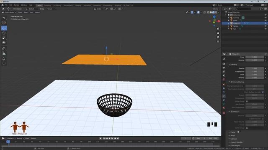This screenshot has width=268, height=150.
Task: Jump to the first frame button
Action: point(104,138)
